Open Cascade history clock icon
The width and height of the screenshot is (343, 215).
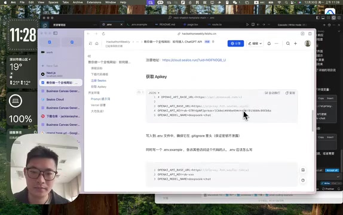329,25
